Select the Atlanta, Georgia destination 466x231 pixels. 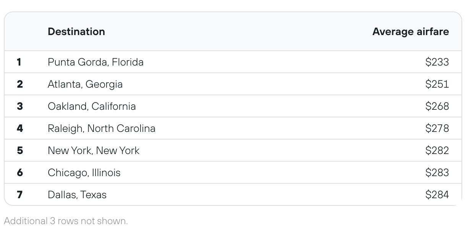[85, 84]
